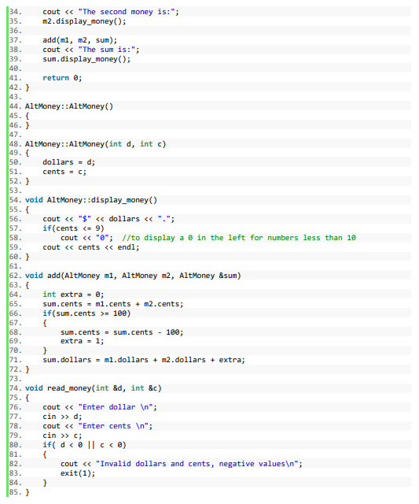This screenshot has width=419, height=504.
Task: Click the extra = 1; statement
Action: click(82, 341)
